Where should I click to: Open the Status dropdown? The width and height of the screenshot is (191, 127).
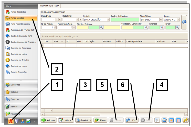[178, 20]
